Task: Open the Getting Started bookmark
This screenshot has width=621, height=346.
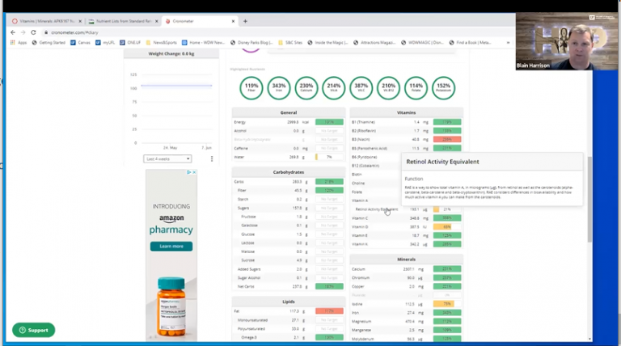Action: coord(52,42)
